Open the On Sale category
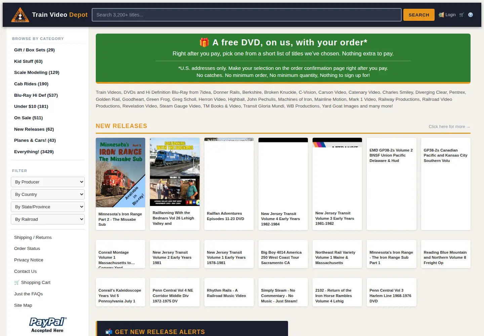484x336 pixels. click(x=28, y=118)
